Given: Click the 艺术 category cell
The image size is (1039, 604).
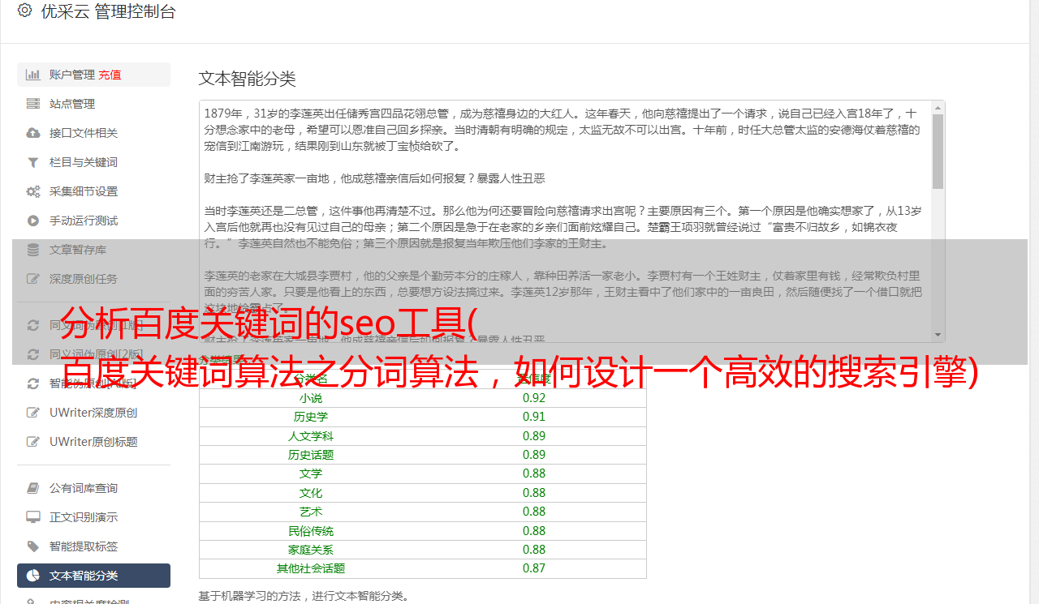Looking at the screenshot, I should point(311,512).
